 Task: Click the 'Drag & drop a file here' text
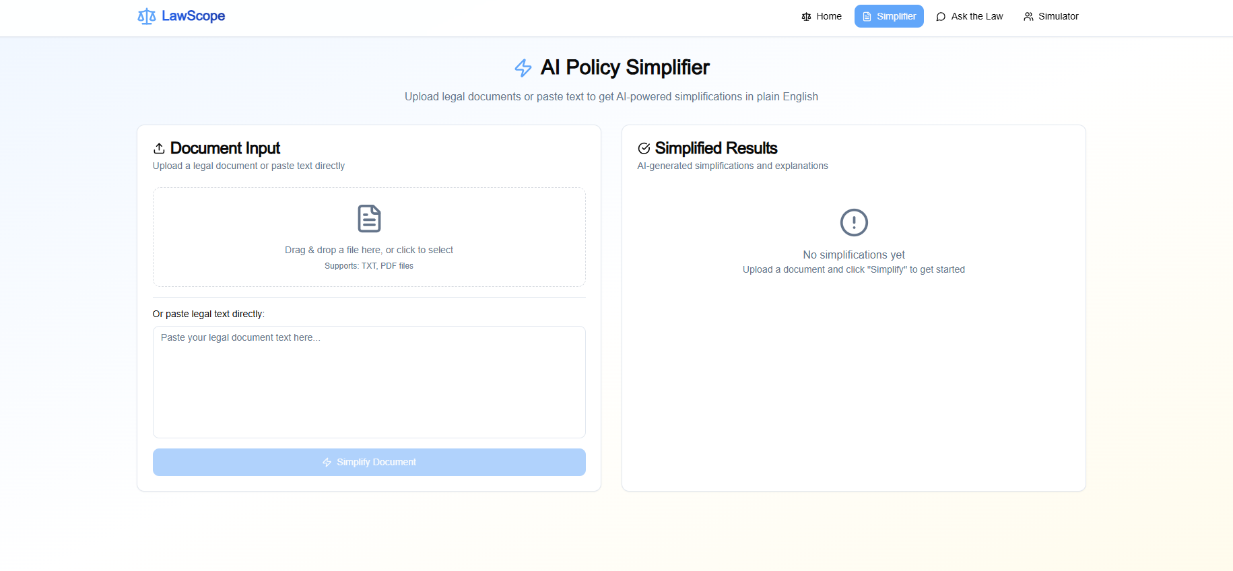369,250
